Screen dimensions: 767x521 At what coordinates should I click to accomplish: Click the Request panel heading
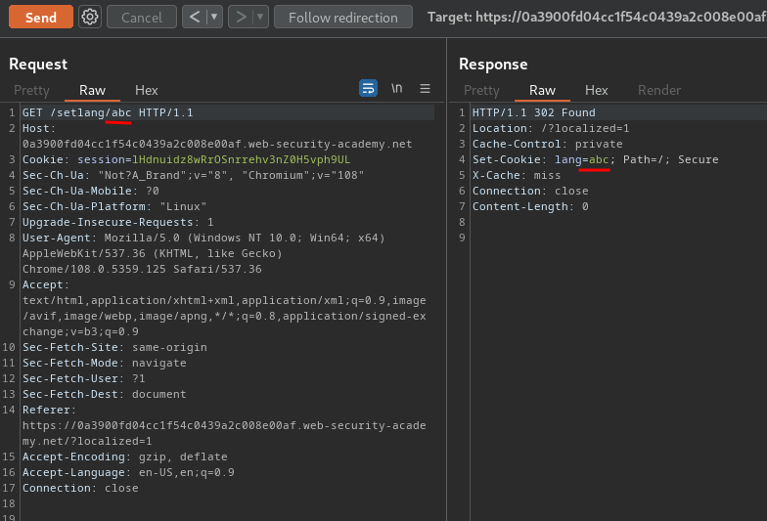tap(38, 65)
